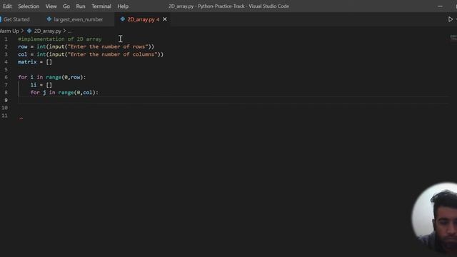Click line number 11 in the gutter

[x=4, y=116]
